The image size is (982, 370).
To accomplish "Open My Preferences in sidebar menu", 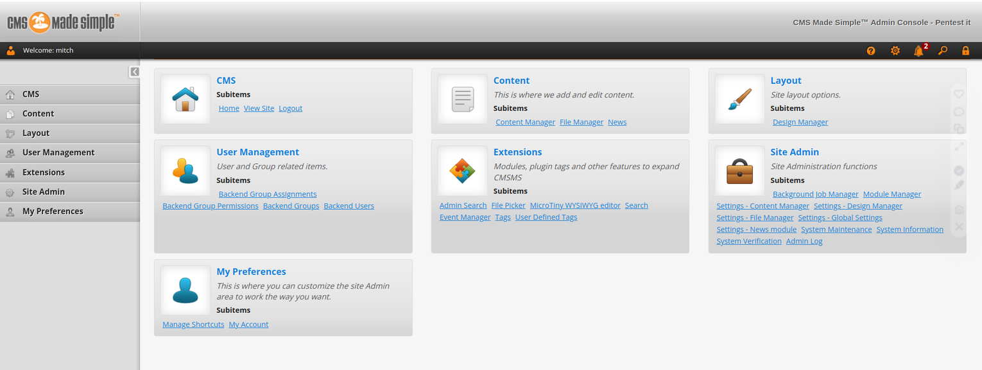I will [70, 211].
